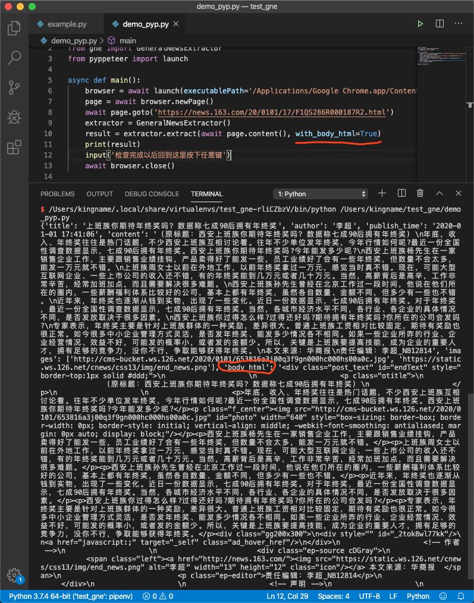Split the editor to the right

440,24
